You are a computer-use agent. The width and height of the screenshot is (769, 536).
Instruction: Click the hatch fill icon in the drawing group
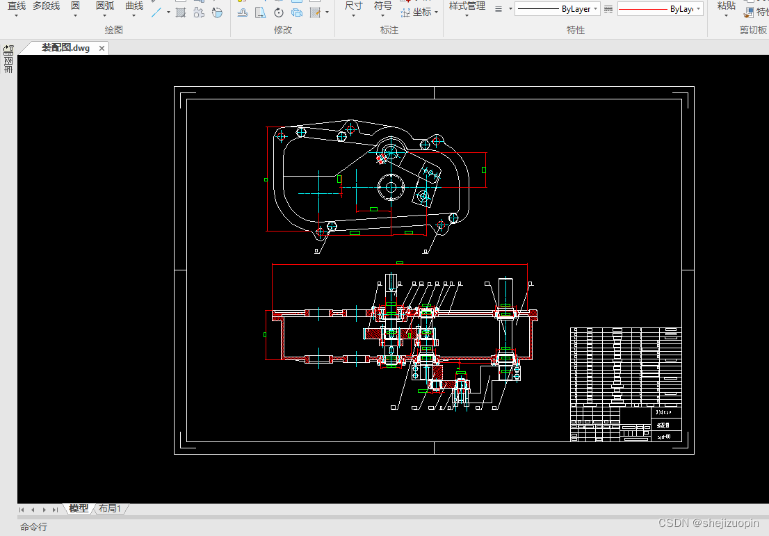coord(181,13)
